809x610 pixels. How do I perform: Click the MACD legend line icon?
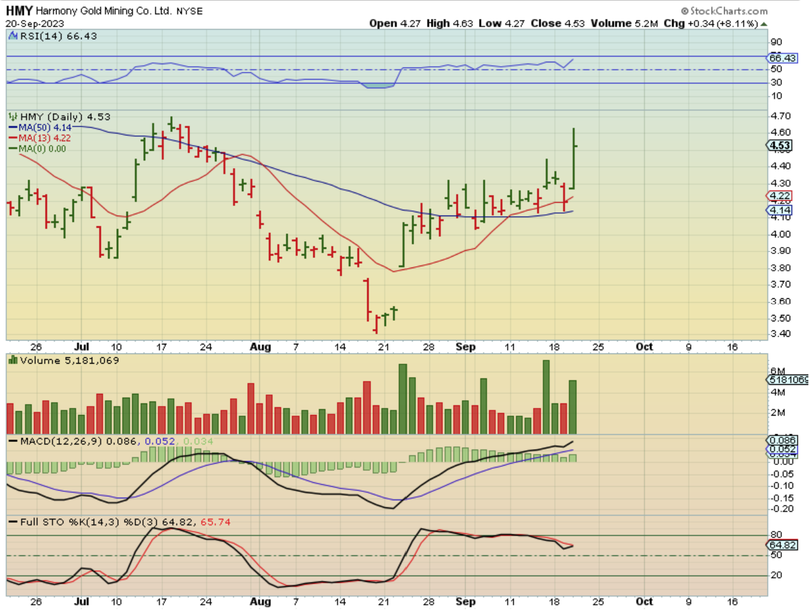click(x=12, y=442)
